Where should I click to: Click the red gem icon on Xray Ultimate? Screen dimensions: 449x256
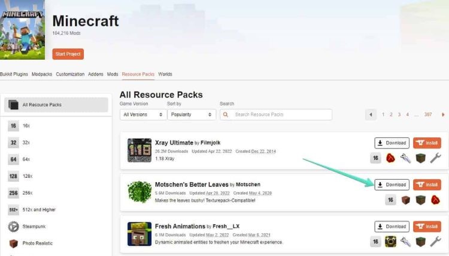pos(390,158)
